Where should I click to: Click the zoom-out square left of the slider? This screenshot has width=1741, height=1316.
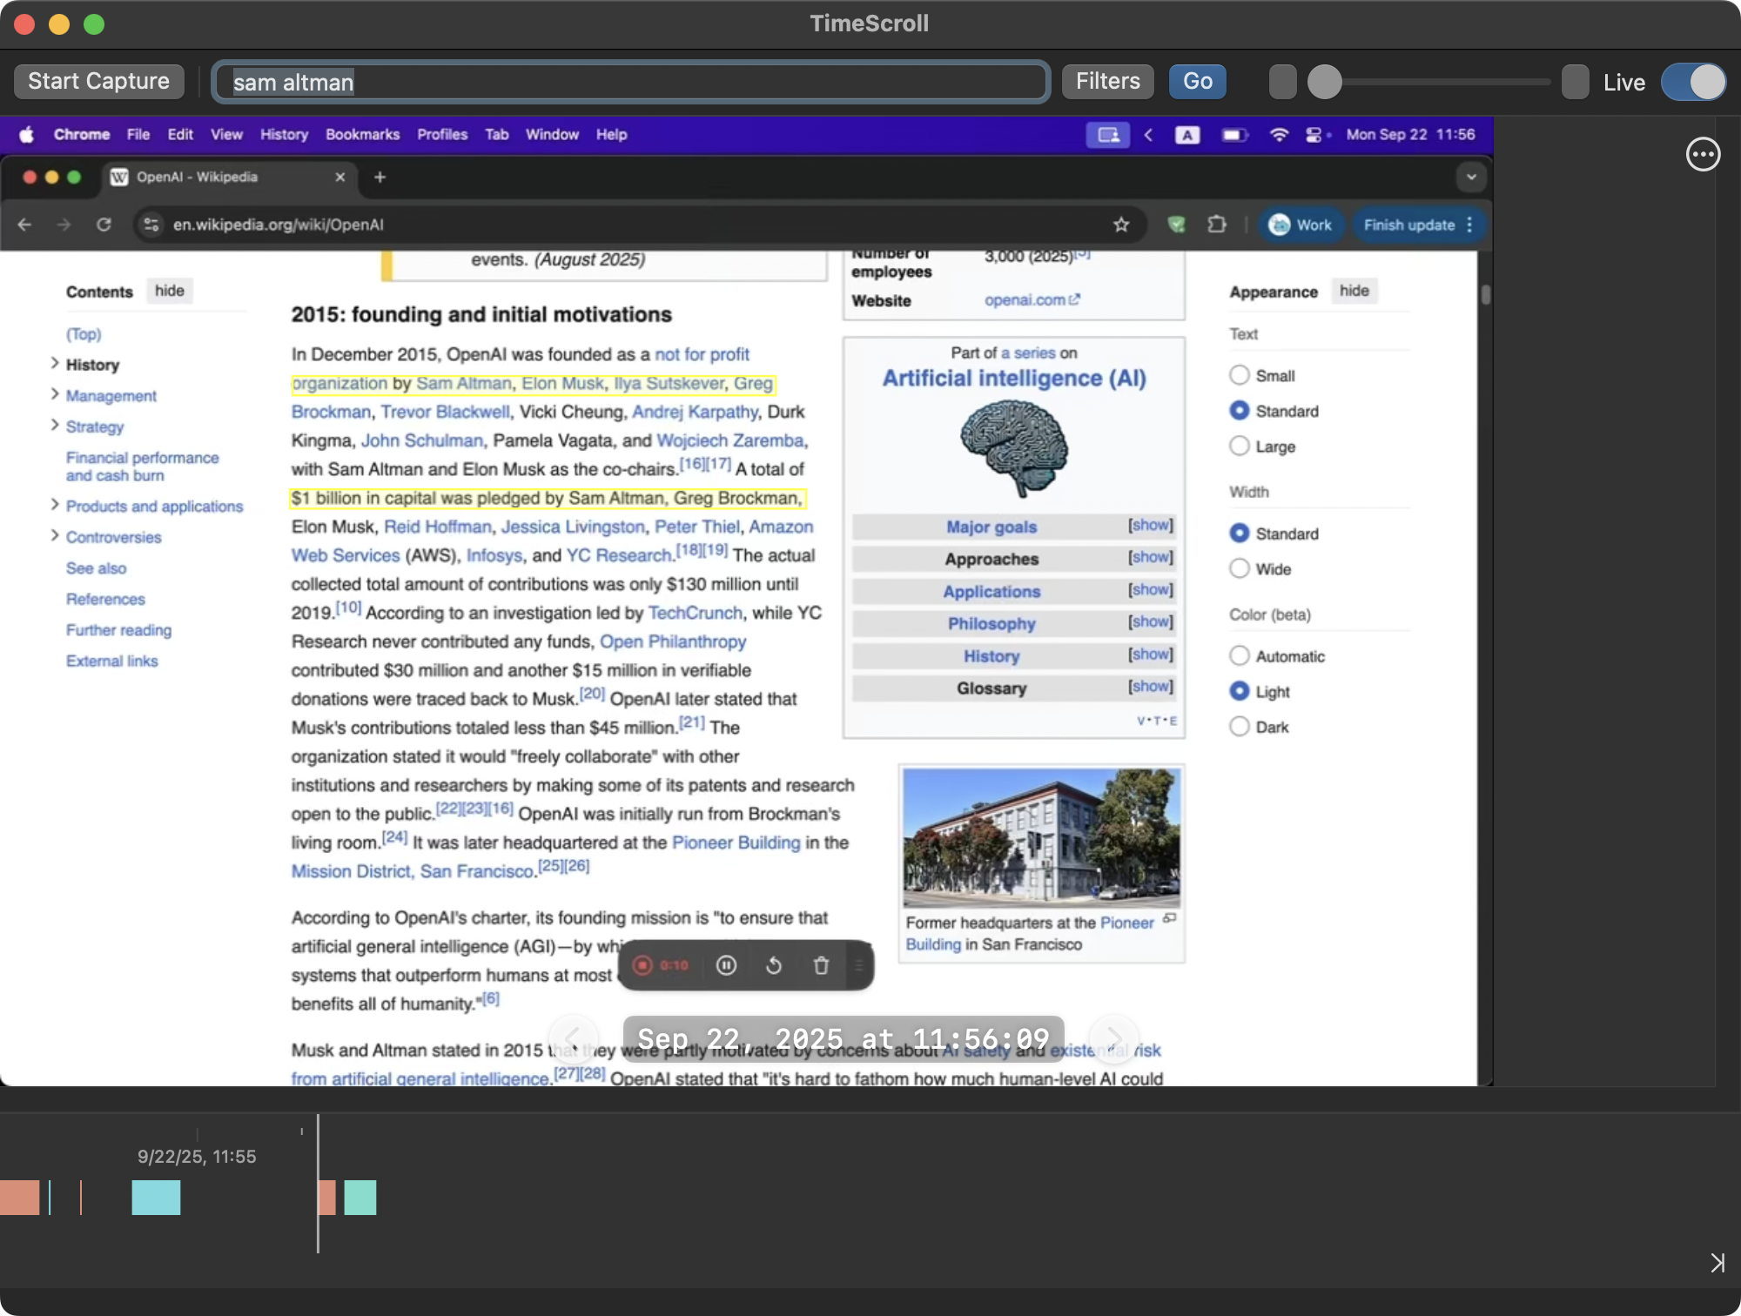coord(1282,82)
